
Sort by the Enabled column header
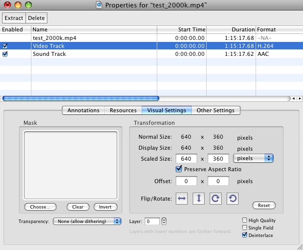15,29
